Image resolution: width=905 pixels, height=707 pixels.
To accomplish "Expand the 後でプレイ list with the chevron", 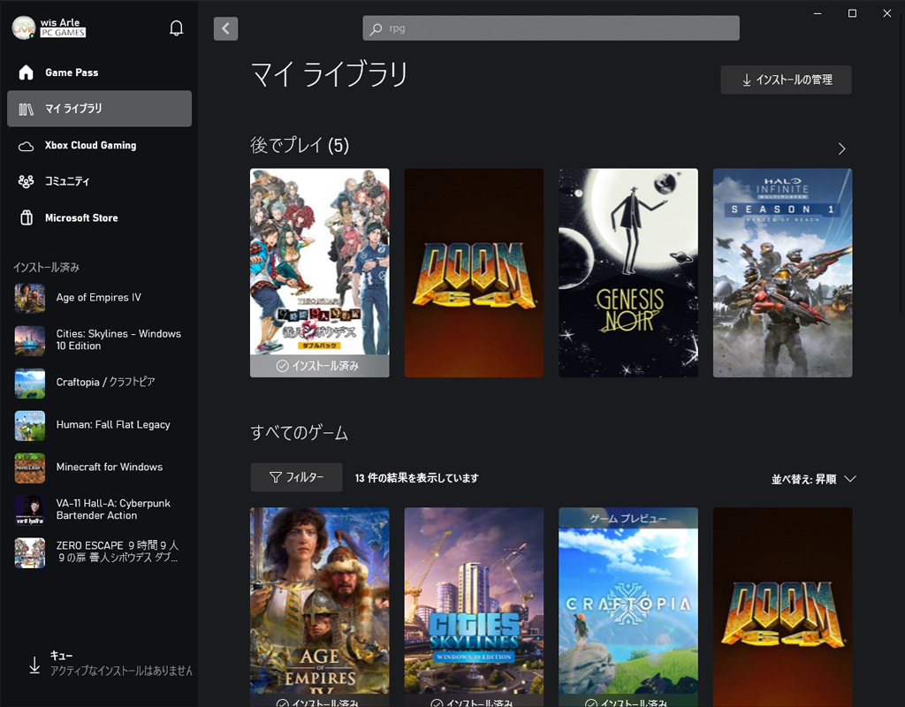I will [x=841, y=148].
